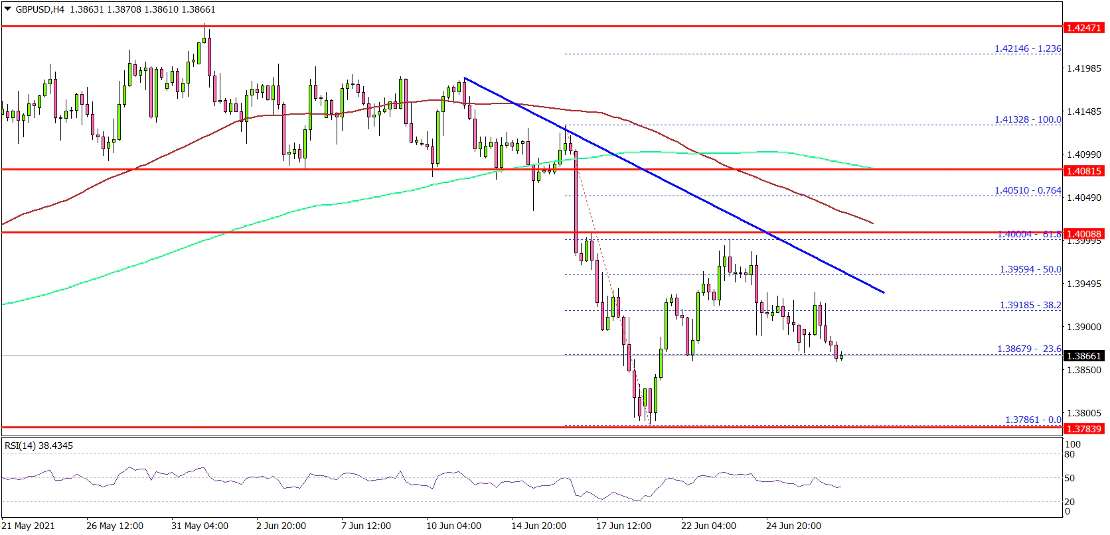The width and height of the screenshot is (1110, 535).
Task: Select the 1.42146 - 1.236 Fibonacci label
Action: coord(1027,48)
